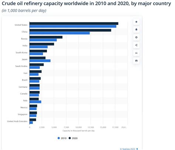Image resolution: width=175 pixels, height=150 pixels.
Task: Click the Japan 2010 blue bar
Action: point(40,61)
